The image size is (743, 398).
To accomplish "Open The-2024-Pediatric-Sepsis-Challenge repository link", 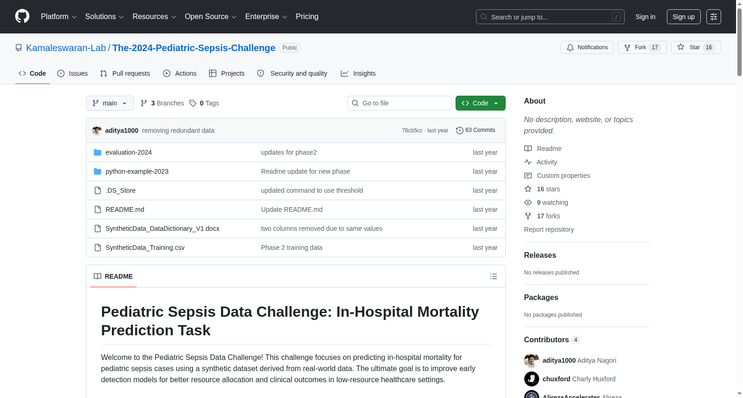I will (194, 48).
